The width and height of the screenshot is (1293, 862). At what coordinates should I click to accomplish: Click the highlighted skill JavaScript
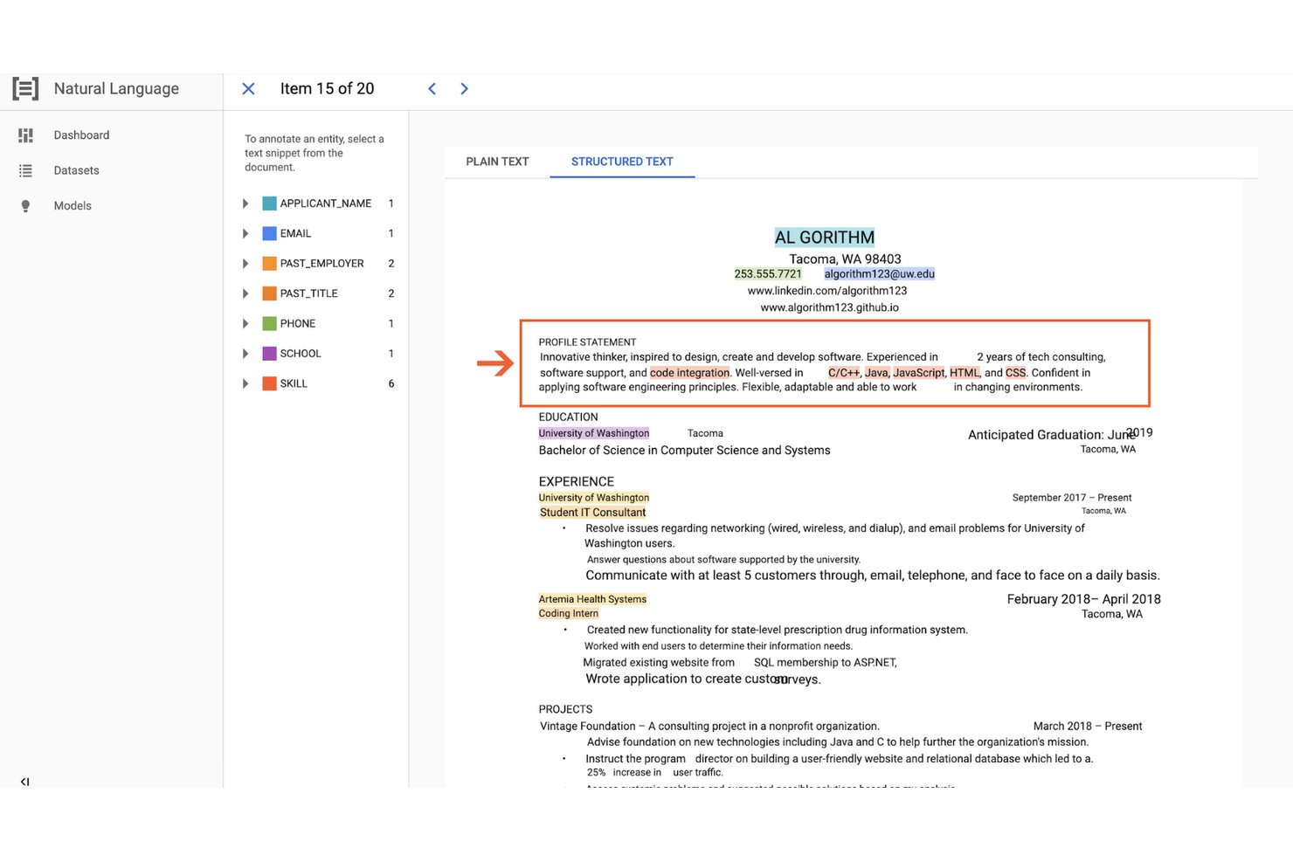coord(918,373)
